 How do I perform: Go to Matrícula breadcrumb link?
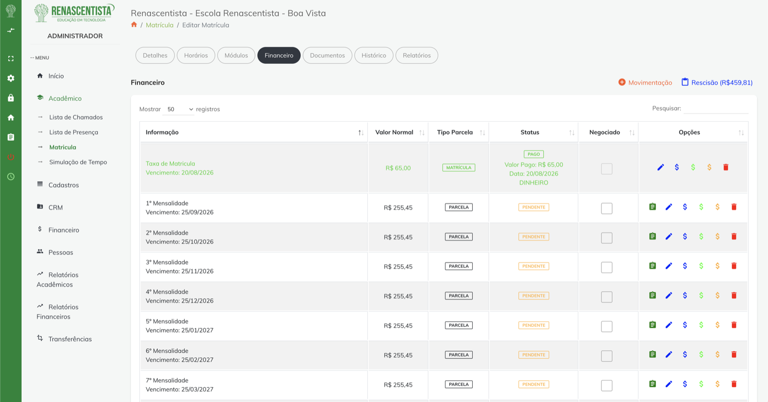[160, 25]
